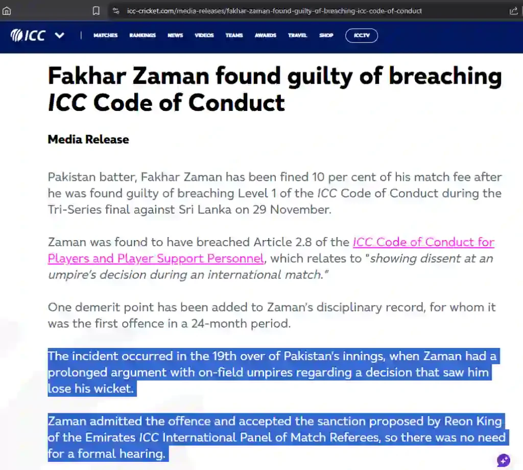Open the Awards nav item
Image resolution: width=523 pixels, height=470 pixels.
(266, 35)
